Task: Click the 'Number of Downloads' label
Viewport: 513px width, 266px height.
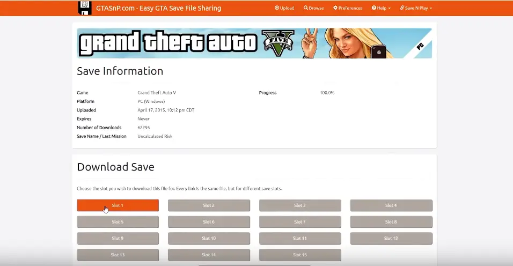Action: click(99, 128)
